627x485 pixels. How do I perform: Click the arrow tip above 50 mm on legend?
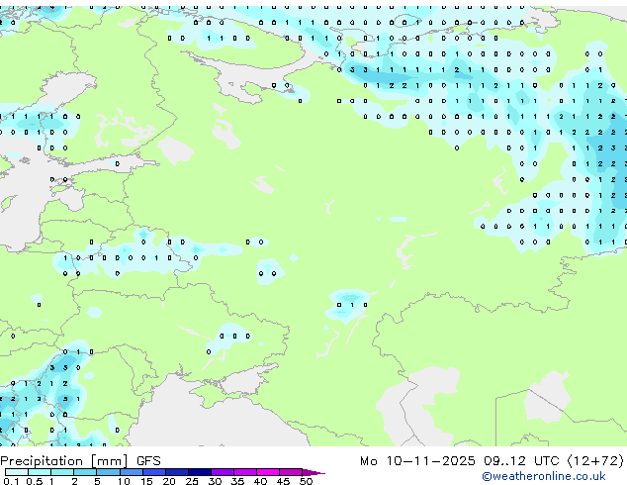pos(313,473)
